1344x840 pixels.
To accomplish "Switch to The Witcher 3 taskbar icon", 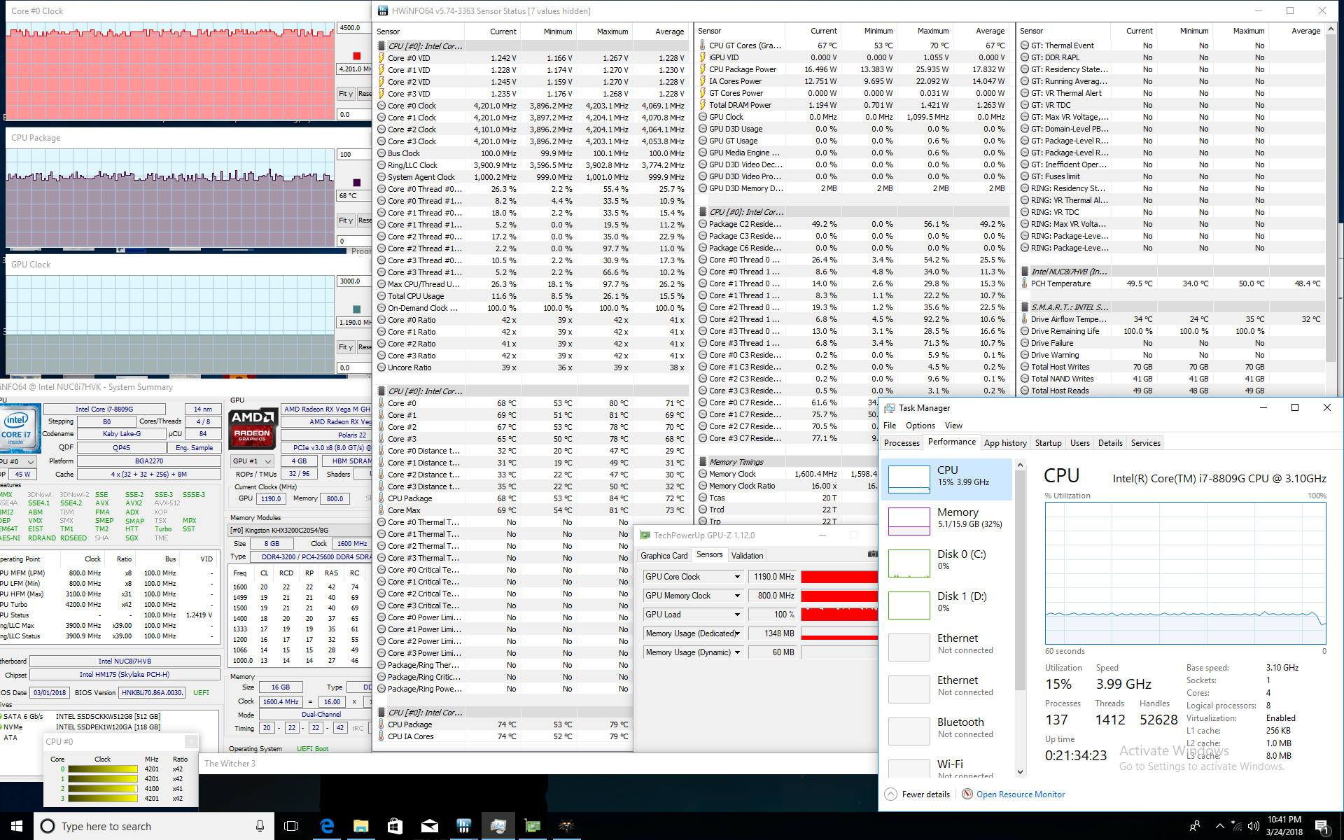I will point(566,826).
